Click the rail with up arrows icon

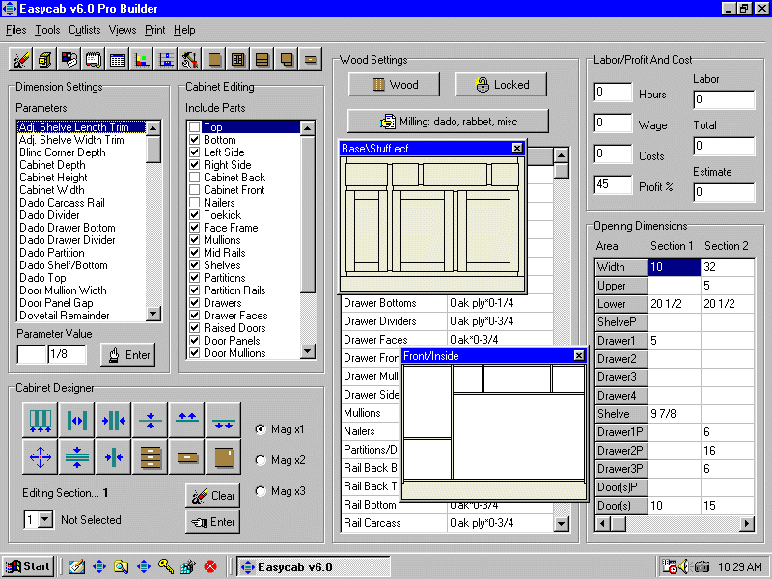pyautogui.click(x=187, y=420)
